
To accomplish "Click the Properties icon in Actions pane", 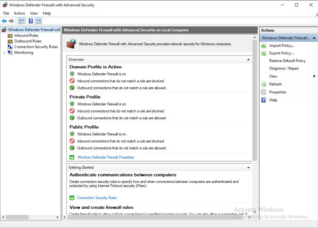I will 264,92.
